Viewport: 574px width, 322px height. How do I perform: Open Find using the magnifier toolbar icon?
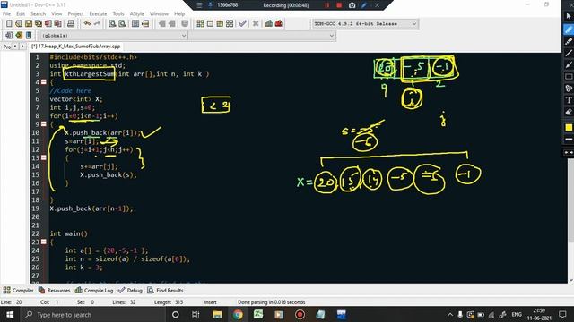pos(112,24)
